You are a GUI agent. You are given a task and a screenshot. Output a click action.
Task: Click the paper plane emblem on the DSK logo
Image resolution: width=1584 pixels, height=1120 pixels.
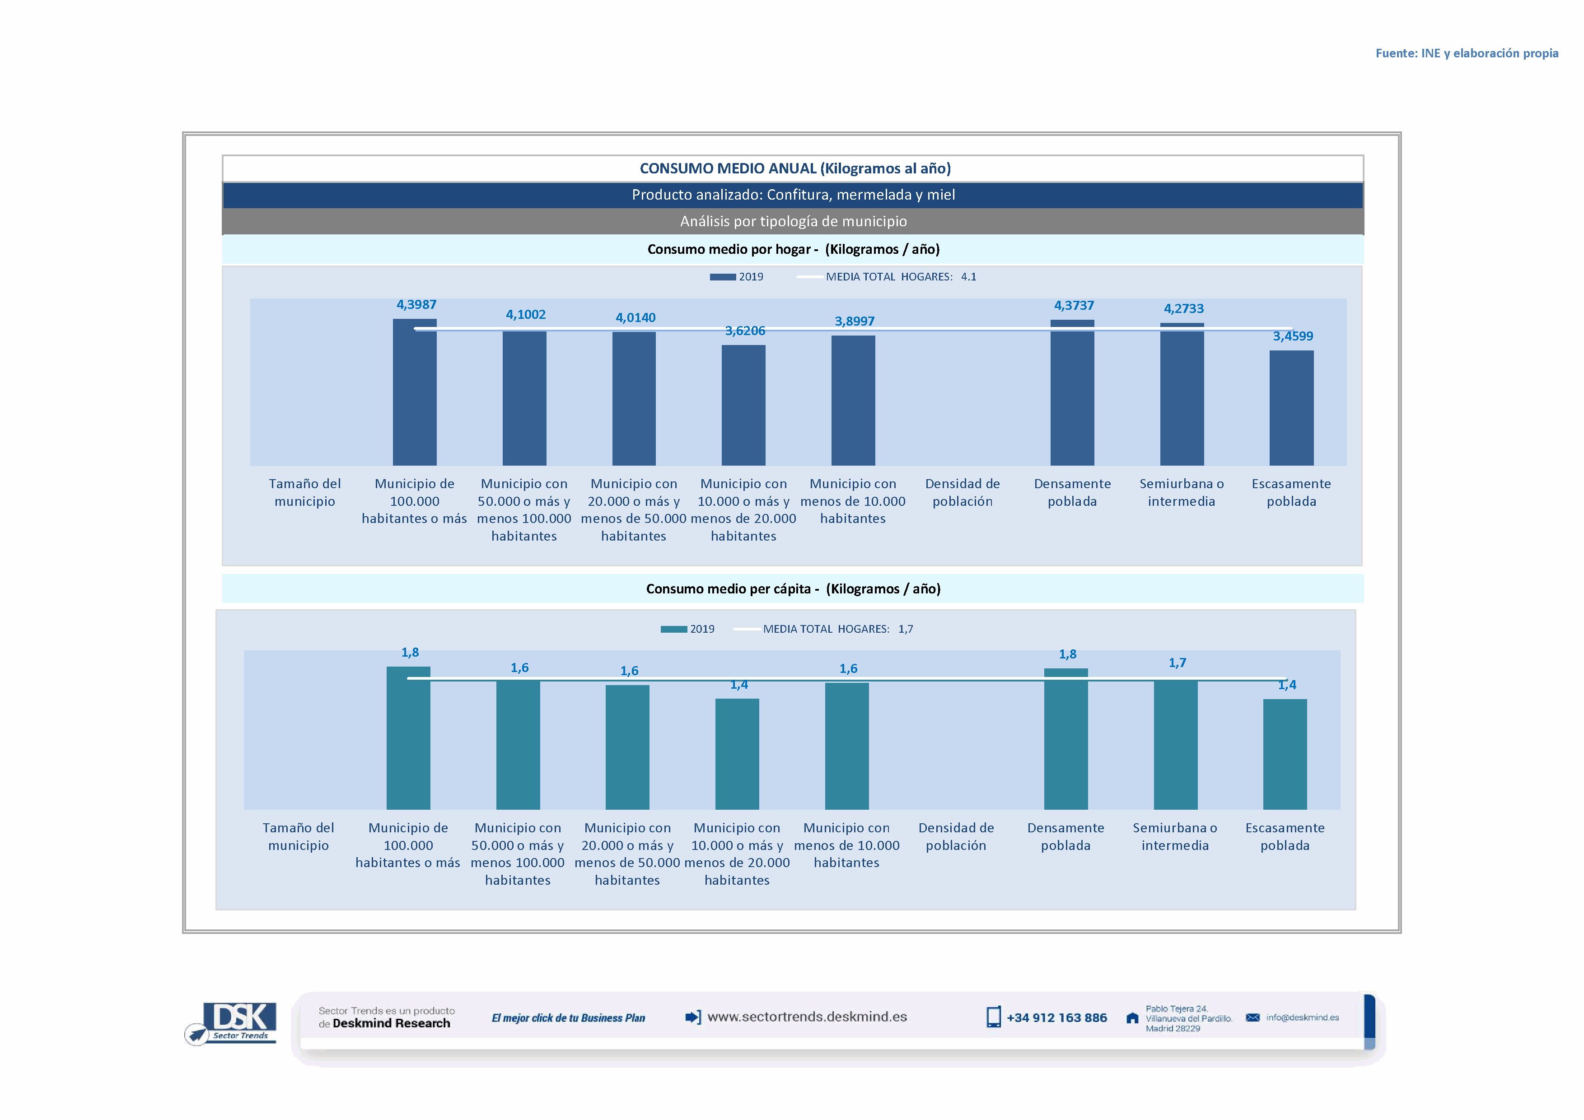(196, 1035)
